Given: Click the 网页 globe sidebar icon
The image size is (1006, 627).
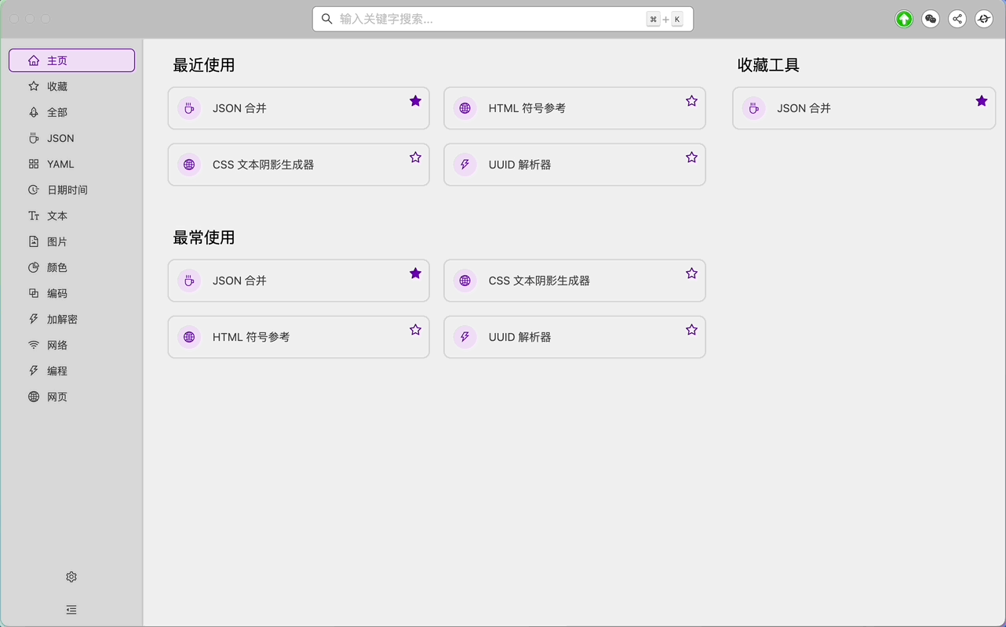Looking at the screenshot, I should pos(34,397).
